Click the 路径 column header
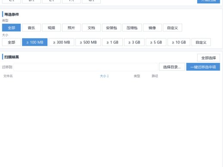 point(155,76)
